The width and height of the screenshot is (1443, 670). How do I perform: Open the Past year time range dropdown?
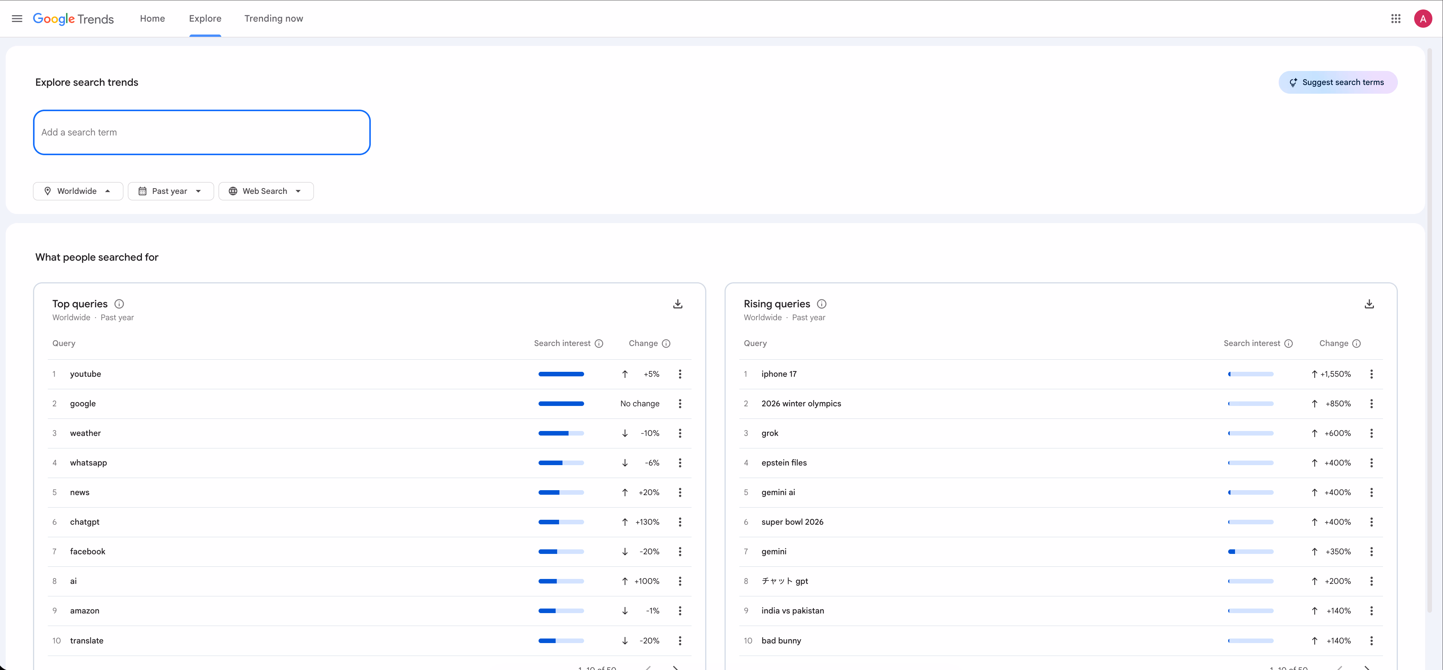click(x=170, y=191)
